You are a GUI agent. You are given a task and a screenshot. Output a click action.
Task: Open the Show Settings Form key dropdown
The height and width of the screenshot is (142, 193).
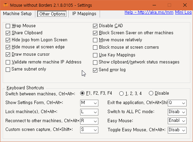click(x=89, y=103)
